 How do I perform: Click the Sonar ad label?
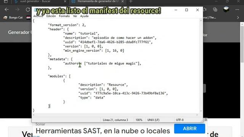click(x=40, y=124)
